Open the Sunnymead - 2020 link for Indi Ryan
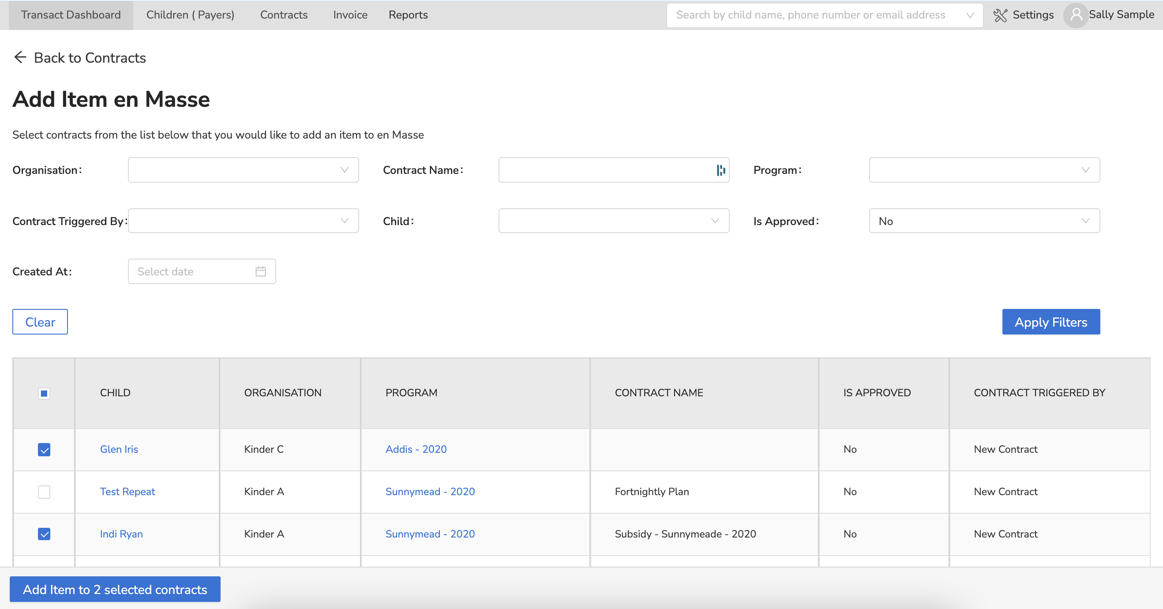 430,534
